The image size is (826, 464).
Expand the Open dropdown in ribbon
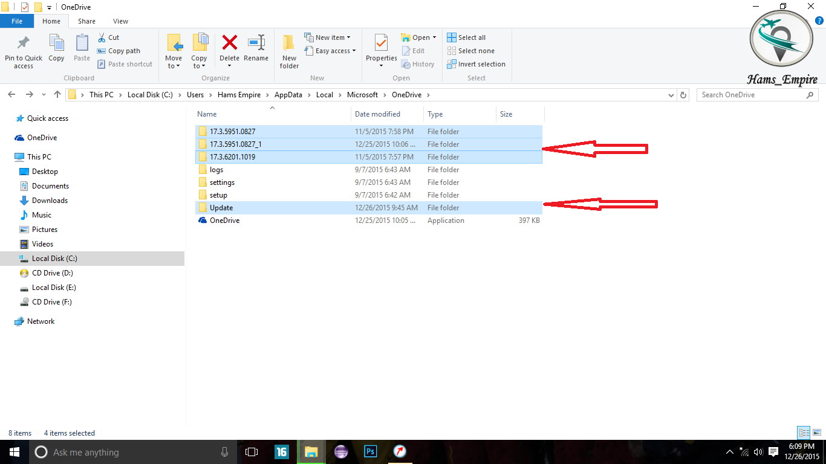click(x=418, y=37)
